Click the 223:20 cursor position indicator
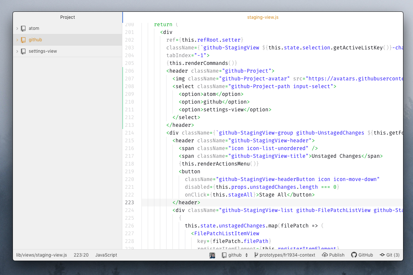Screen dimensions: 413x275 [81, 255]
